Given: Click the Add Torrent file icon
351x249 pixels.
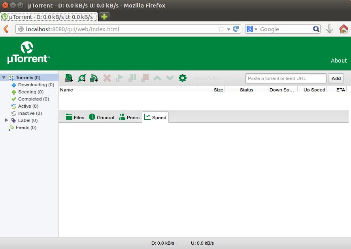Looking at the screenshot, I should click(69, 78).
